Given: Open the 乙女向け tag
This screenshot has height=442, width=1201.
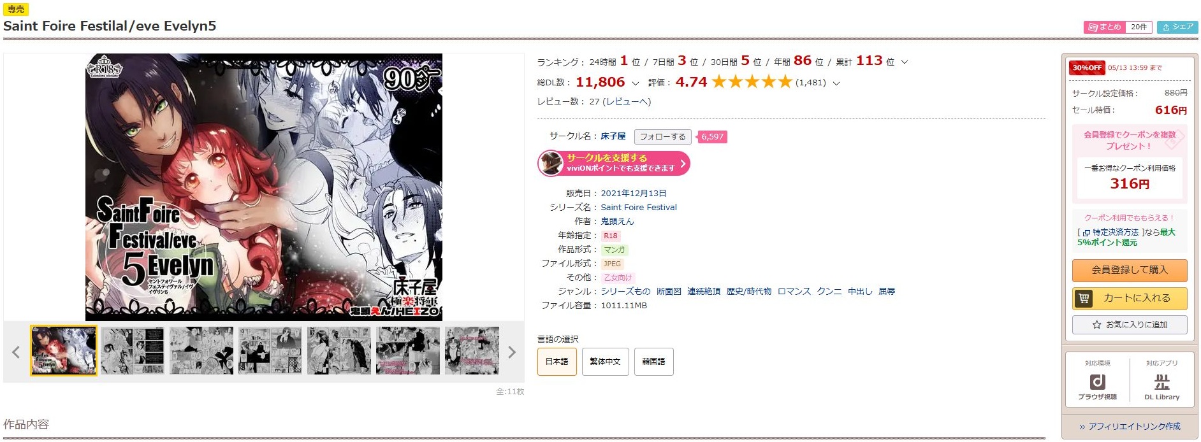Looking at the screenshot, I should (618, 278).
